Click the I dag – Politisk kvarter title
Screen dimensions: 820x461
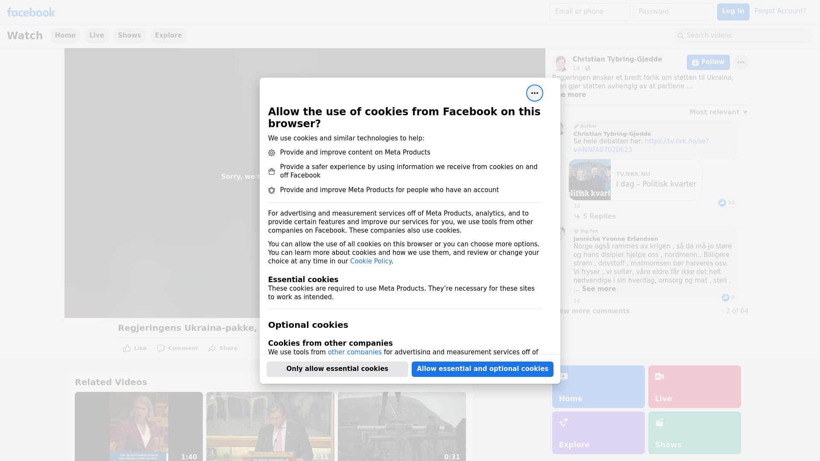point(656,184)
